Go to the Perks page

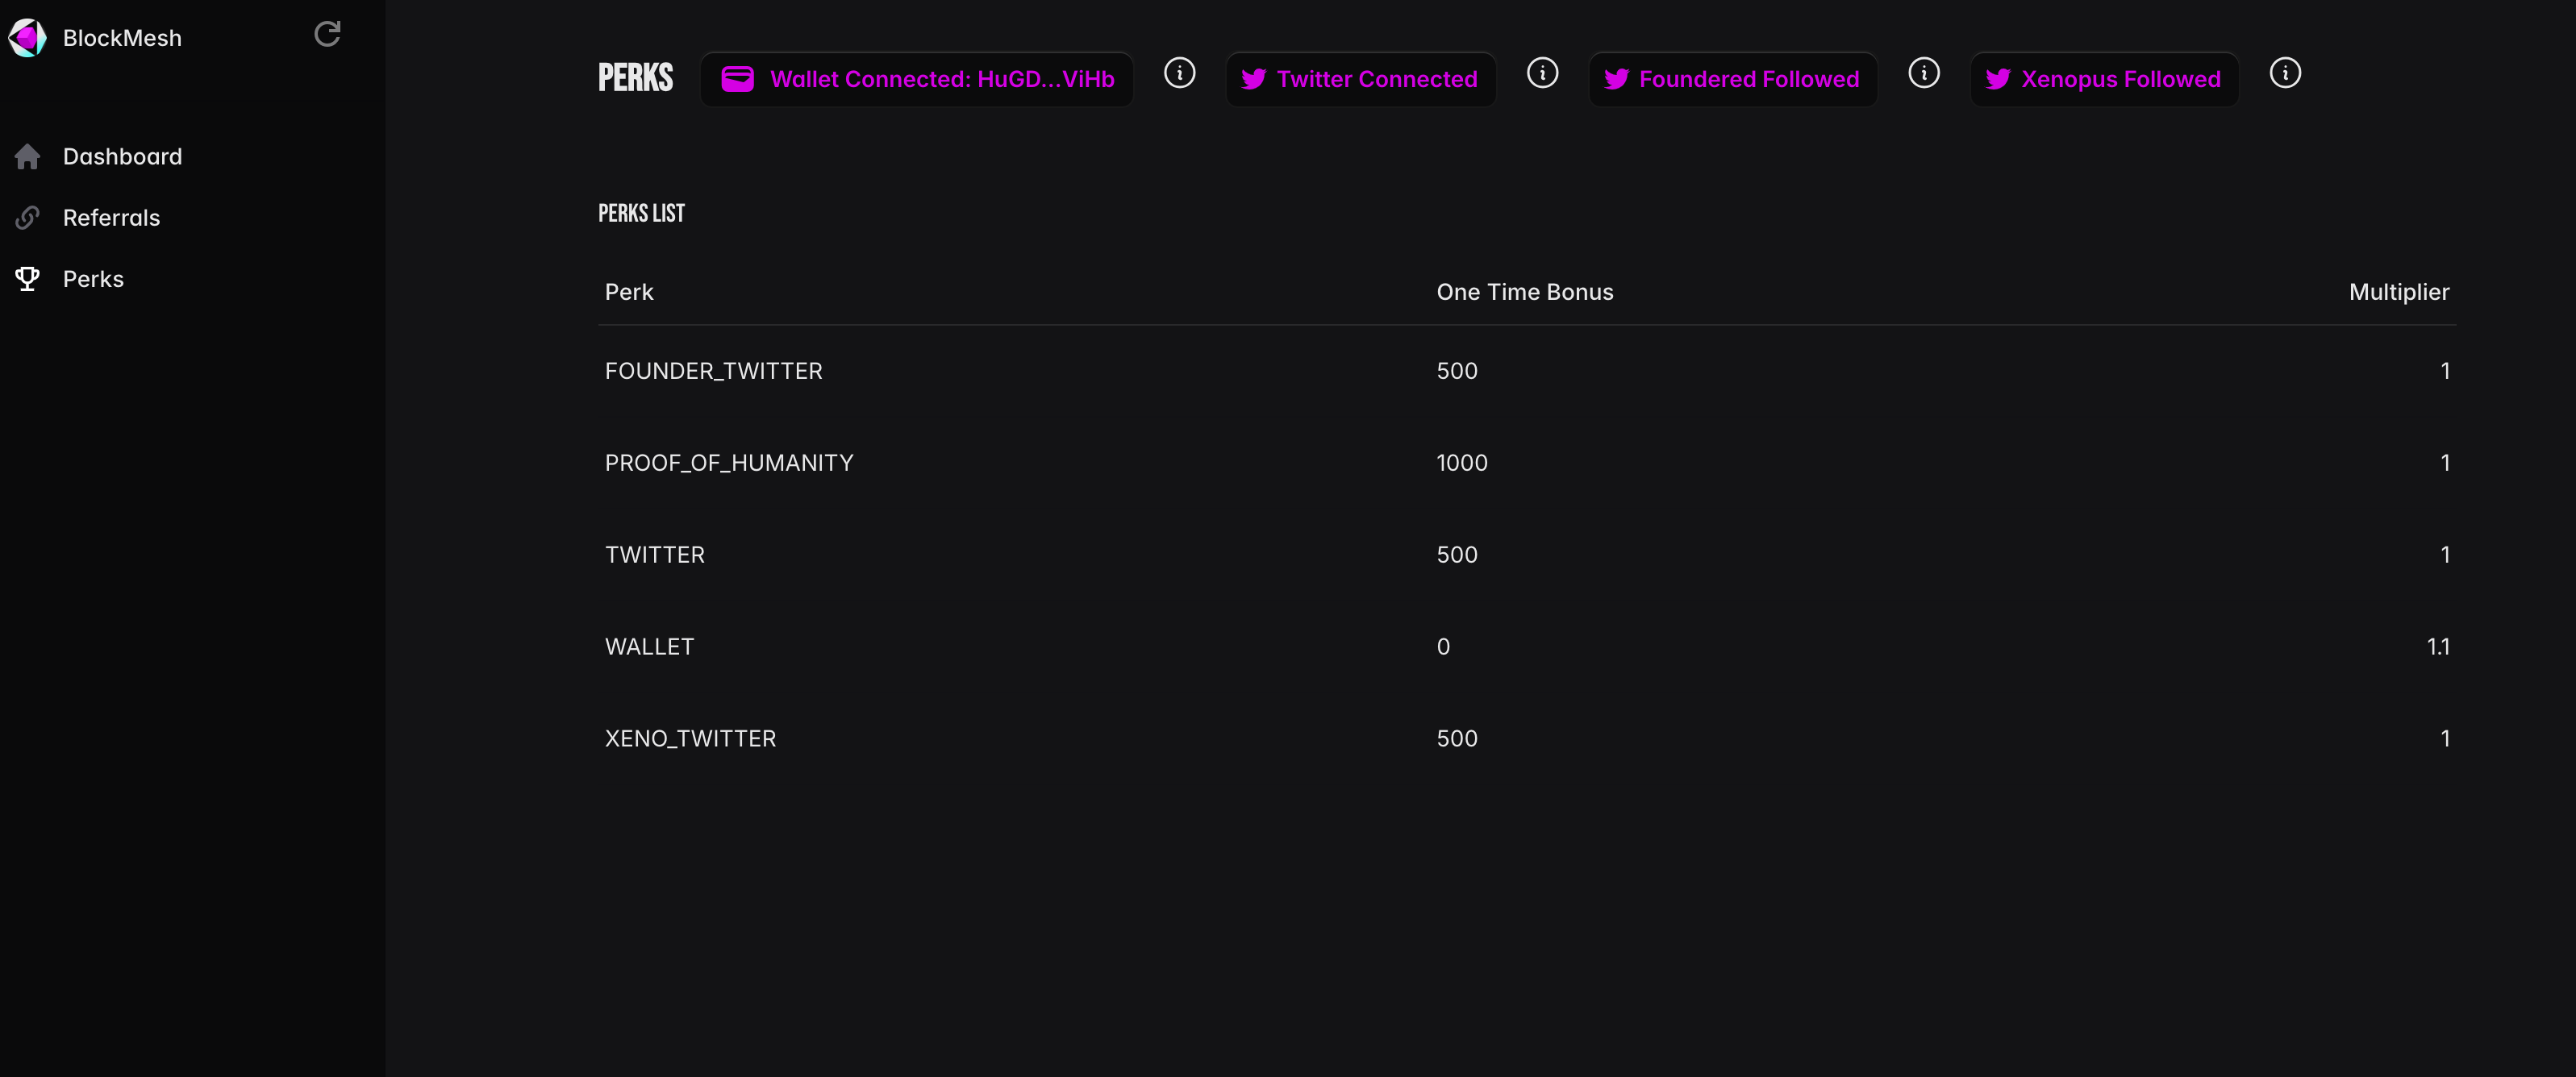coord(93,279)
